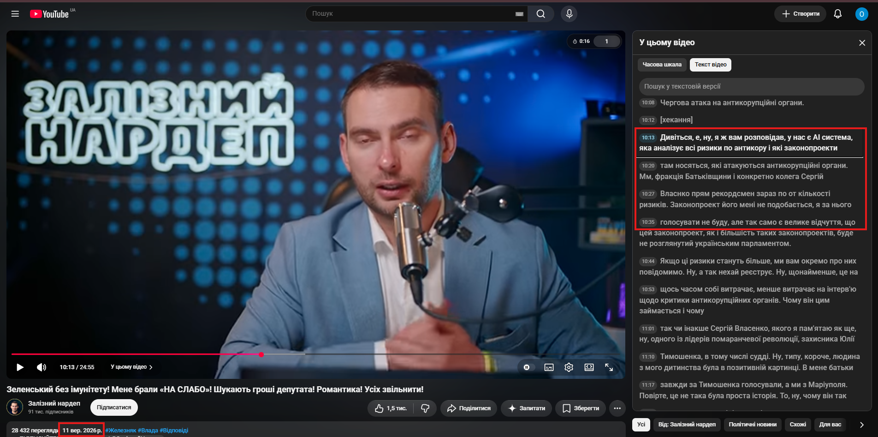Image resolution: width=878 pixels, height=437 pixels.
Task: Select the Для вас chip
Action: (x=830, y=425)
